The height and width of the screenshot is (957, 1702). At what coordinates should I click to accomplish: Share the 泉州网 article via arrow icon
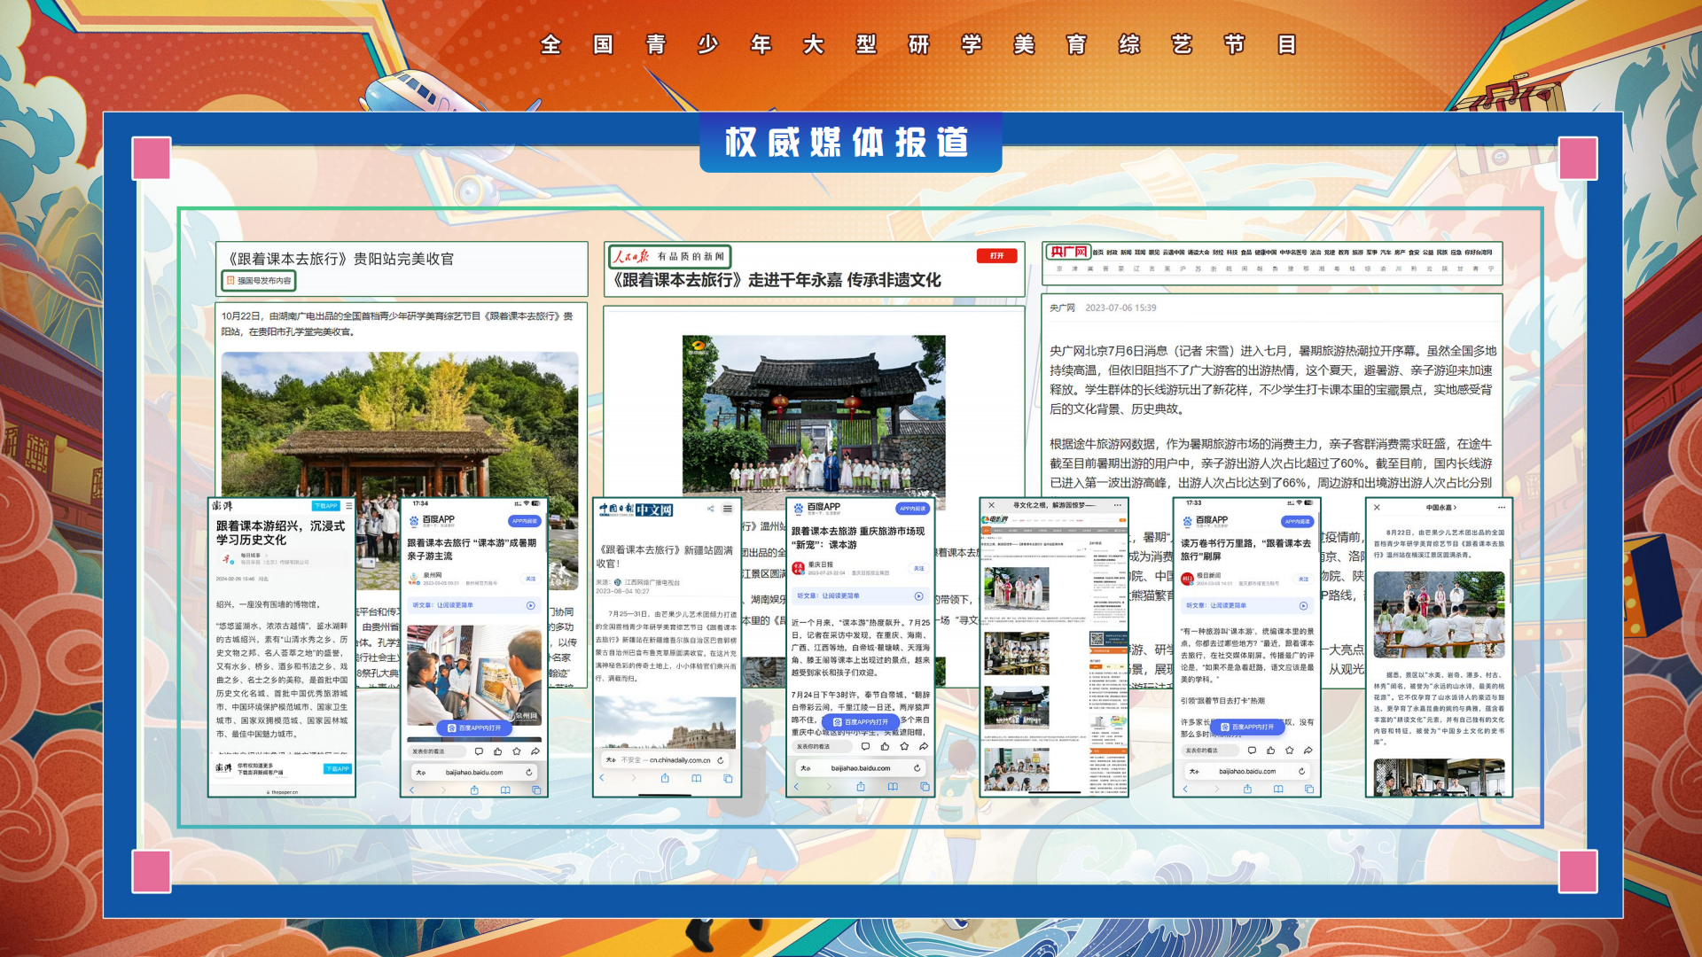535,751
